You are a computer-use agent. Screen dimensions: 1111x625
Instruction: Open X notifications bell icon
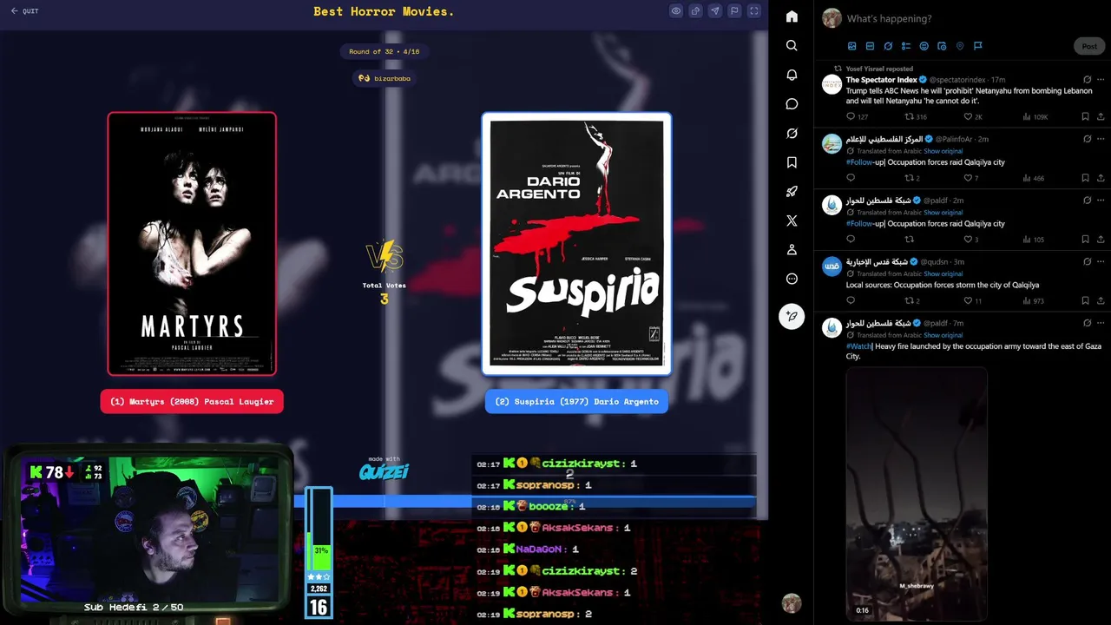792,75
